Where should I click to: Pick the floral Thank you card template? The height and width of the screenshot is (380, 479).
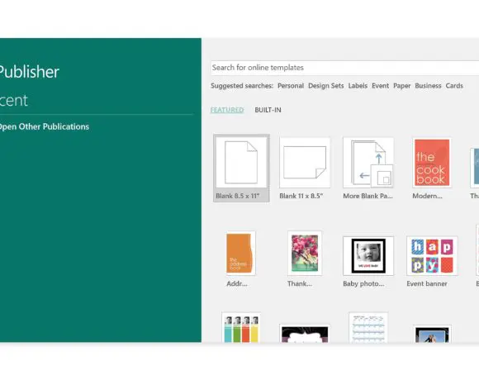pyautogui.click(x=305, y=254)
